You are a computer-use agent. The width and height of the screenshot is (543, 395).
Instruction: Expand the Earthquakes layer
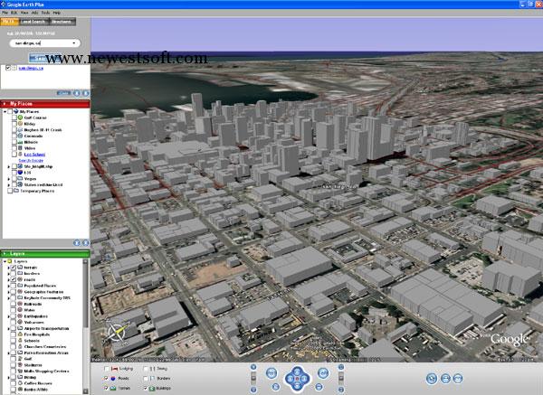tap(9, 316)
